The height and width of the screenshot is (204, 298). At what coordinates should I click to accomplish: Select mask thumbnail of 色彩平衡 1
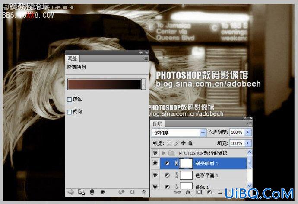tap(186, 175)
